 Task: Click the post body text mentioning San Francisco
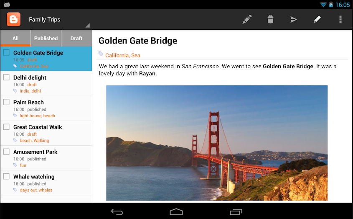(218, 70)
